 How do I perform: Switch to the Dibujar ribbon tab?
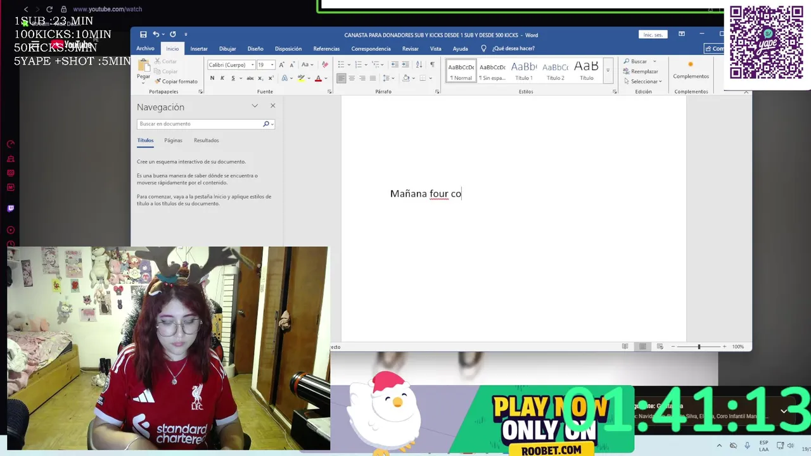[227, 49]
